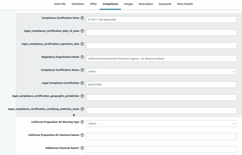Click help icon beside certifying_authority_name label
Screen dimensions: 242x155
click(82, 109)
